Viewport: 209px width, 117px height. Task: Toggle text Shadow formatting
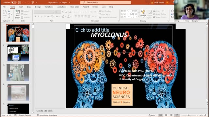pos(45,17)
